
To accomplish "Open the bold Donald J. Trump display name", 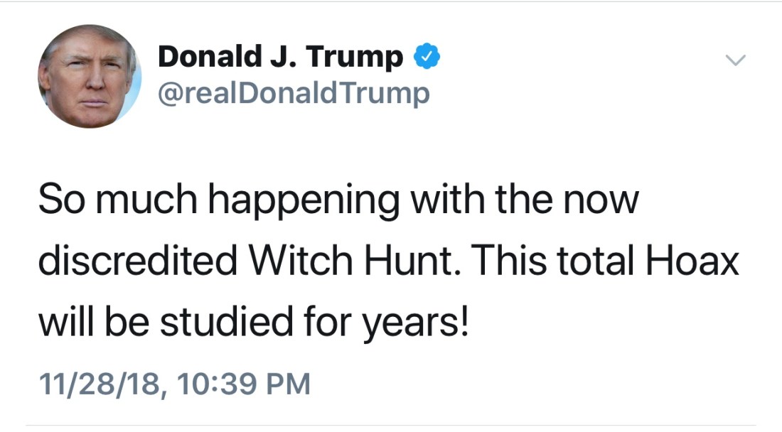I will (x=281, y=57).
